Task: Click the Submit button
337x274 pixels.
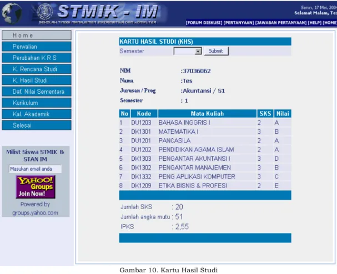Action: tap(216, 51)
